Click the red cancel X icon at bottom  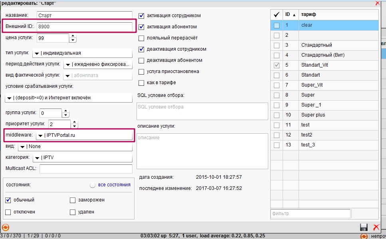point(376,227)
